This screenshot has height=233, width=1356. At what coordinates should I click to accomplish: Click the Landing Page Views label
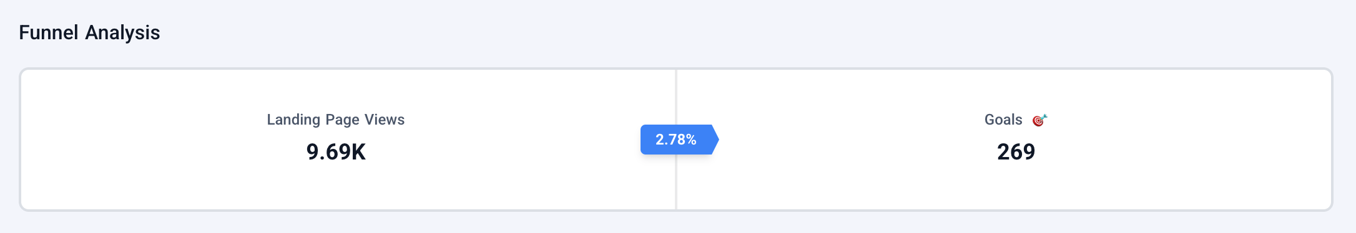(x=336, y=120)
